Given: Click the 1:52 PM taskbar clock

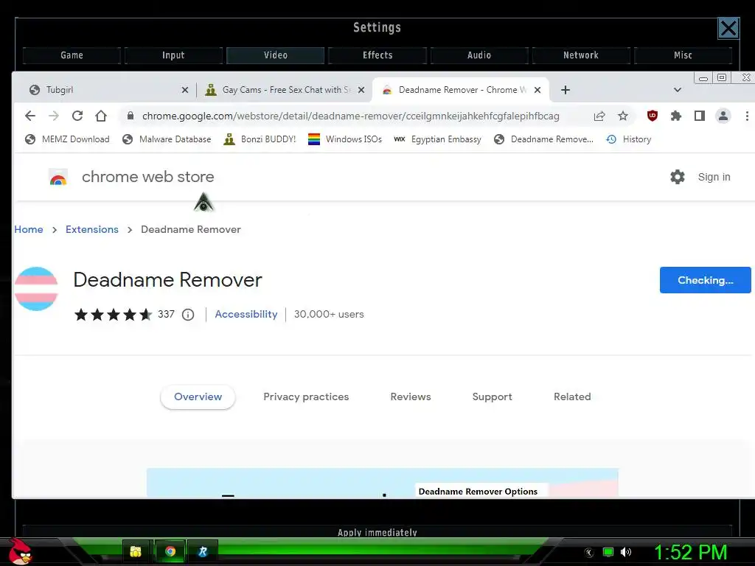Looking at the screenshot, I should click(x=690, y=552).
